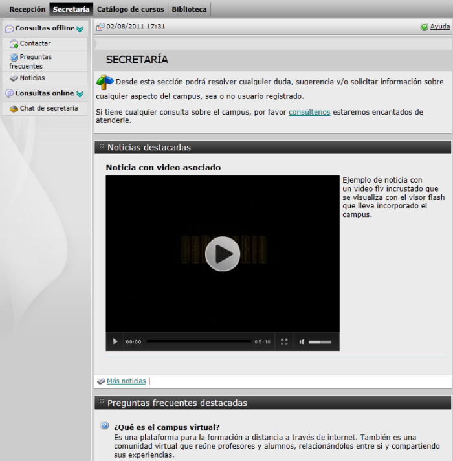
Task: Open the ¿Qué es el campus virtual? question
Action: (167, 427)
